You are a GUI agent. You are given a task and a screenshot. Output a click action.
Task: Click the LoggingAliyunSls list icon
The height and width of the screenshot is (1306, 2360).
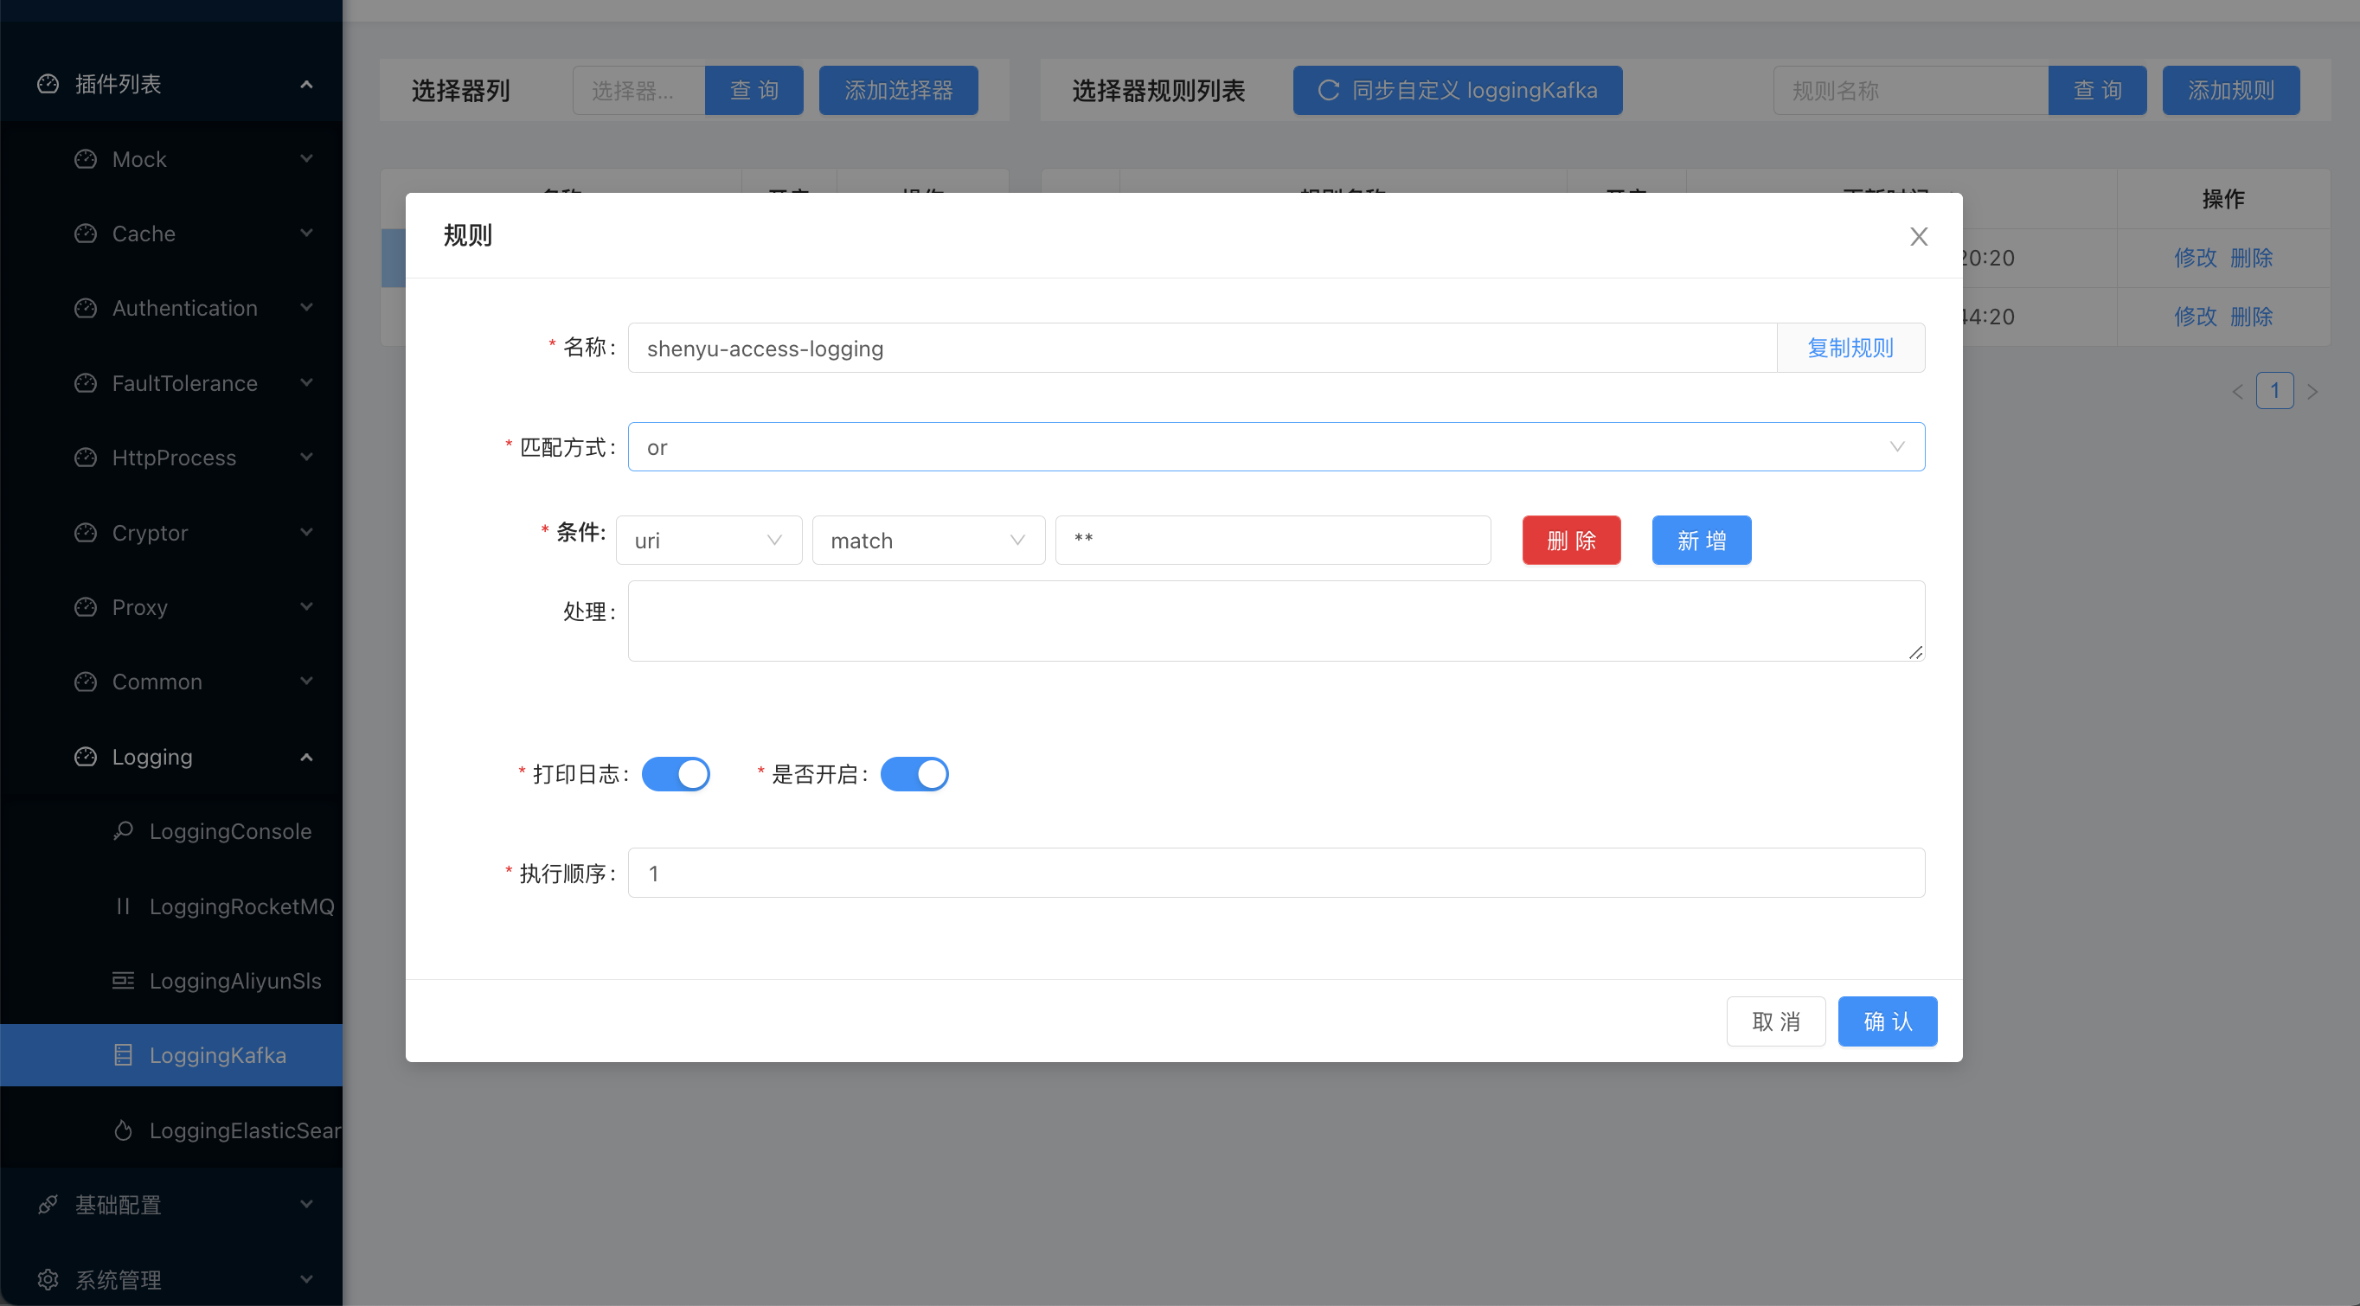coord(123,980)
